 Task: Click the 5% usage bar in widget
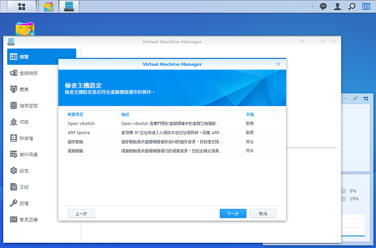pos(344,191)
